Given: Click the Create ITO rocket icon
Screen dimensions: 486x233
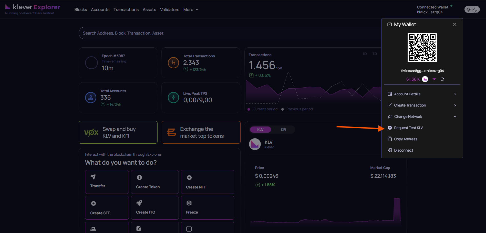Looking at the screenshot, I should click(x=139, y=203).
